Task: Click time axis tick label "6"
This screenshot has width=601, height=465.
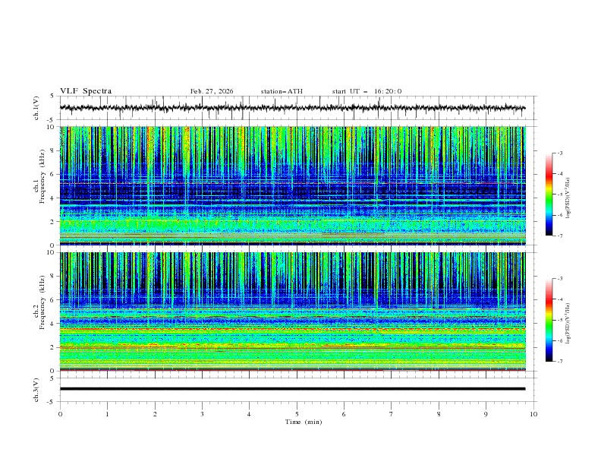Action: tap(344, 414)
